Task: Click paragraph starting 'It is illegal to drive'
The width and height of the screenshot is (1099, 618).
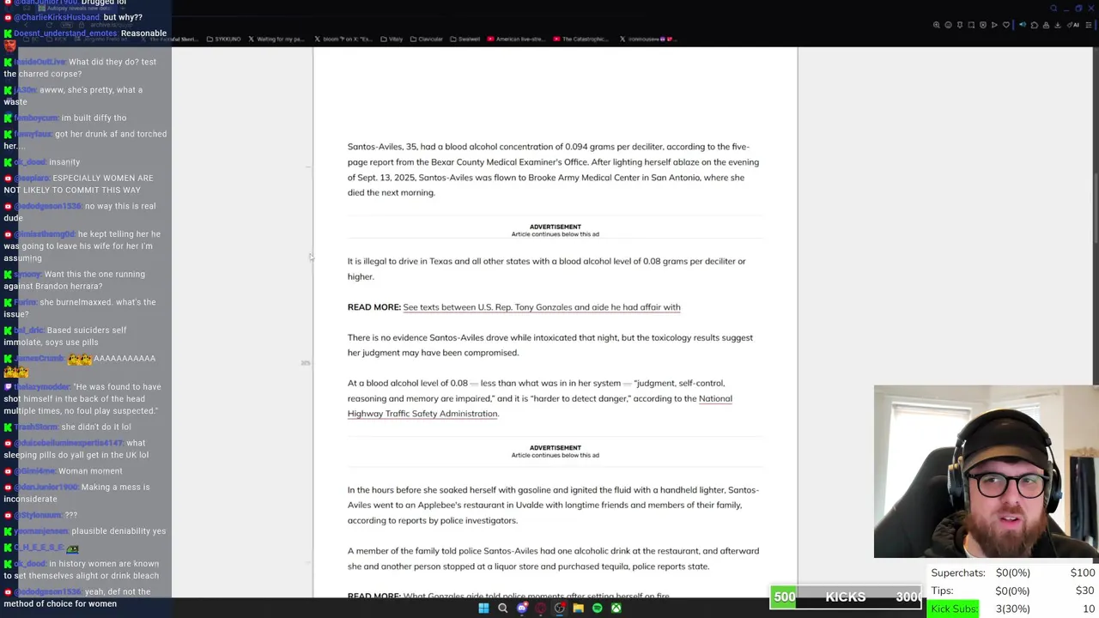Action: (547, 269)
